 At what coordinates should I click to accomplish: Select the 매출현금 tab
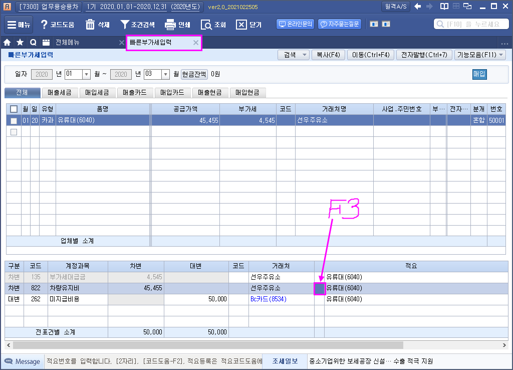tap(210, 93)
